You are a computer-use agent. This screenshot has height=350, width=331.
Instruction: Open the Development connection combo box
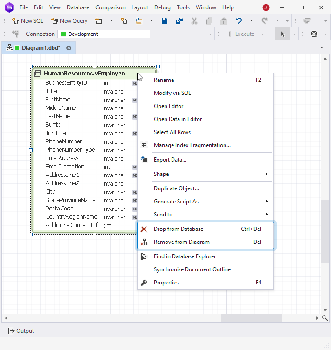[x=104, y=34]
